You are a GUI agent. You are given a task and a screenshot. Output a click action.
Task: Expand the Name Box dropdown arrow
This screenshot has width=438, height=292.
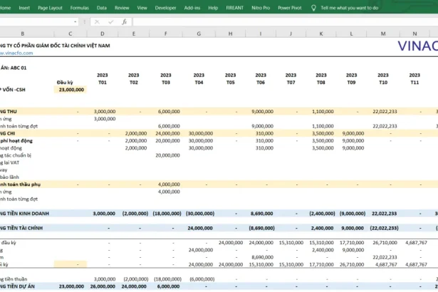(x=75, y=22)
